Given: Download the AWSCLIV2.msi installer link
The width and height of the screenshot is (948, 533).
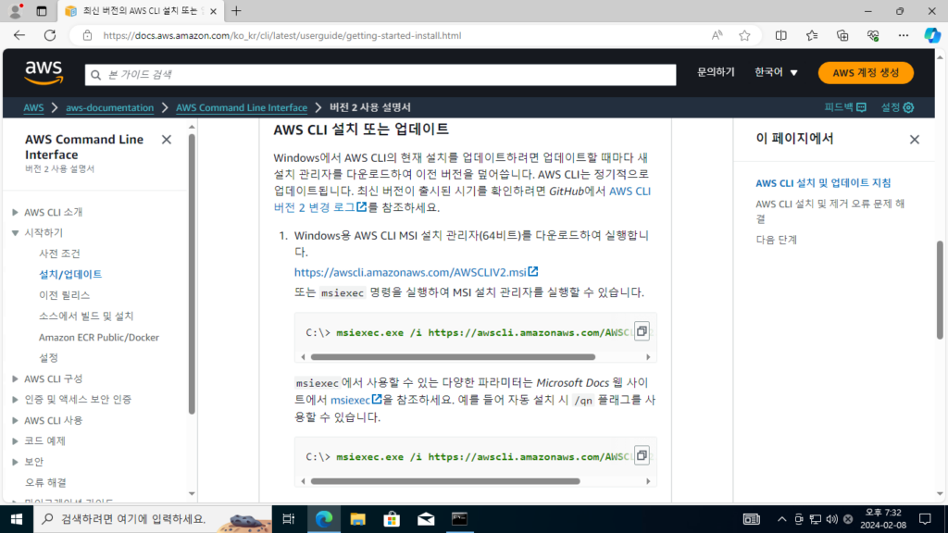Looking at the screenshot, I should click(x=416, y=272).
